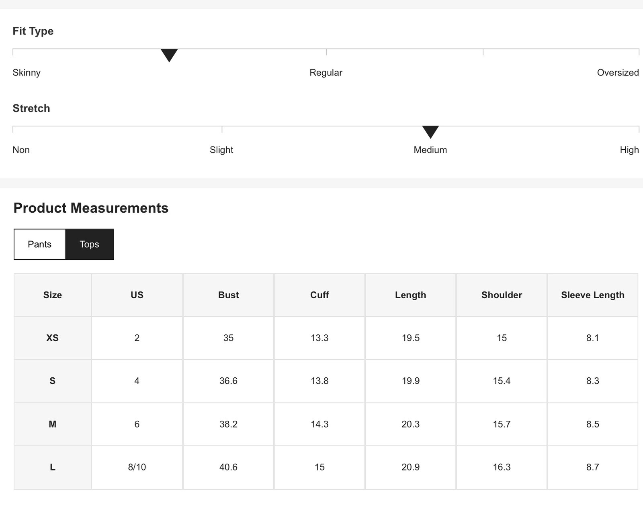This screenshot has width=643, height=505.
Task: Click the Bust column header
Action: [228, 295]
